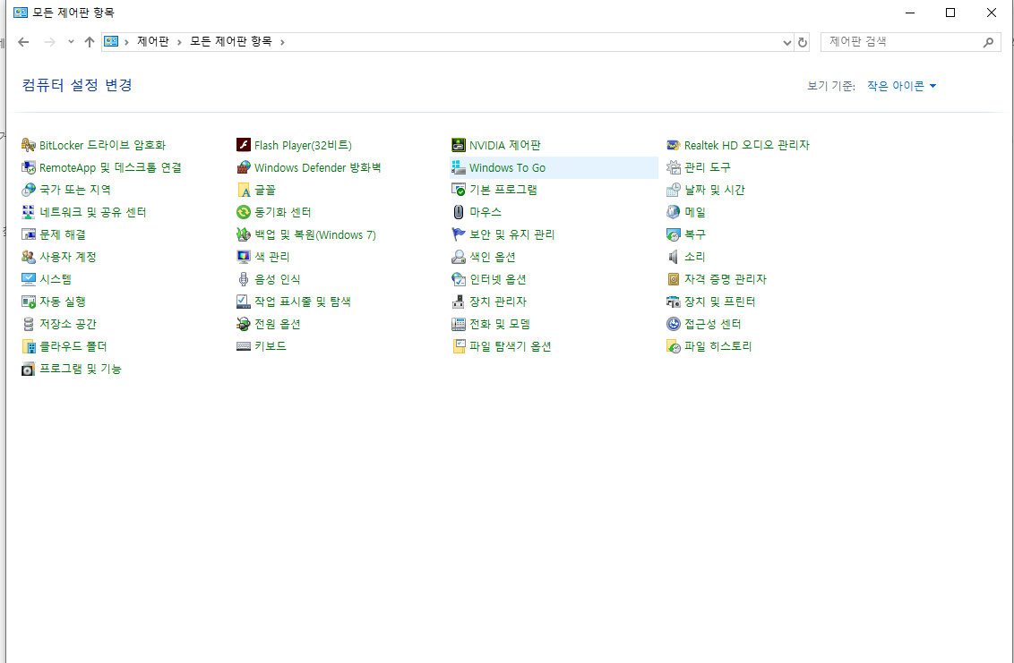1014x663 pixels.
Task: Click the 제어판 breadcrumb segment
Action: click(152, 42)
